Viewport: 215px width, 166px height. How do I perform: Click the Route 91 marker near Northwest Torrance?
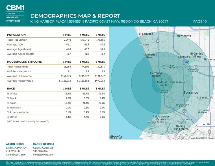pos(196,67)
